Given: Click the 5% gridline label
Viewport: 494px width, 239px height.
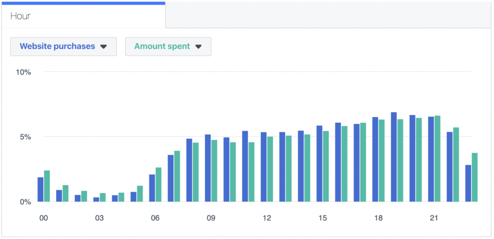Looking at the screenshot, I should point(26,137).
